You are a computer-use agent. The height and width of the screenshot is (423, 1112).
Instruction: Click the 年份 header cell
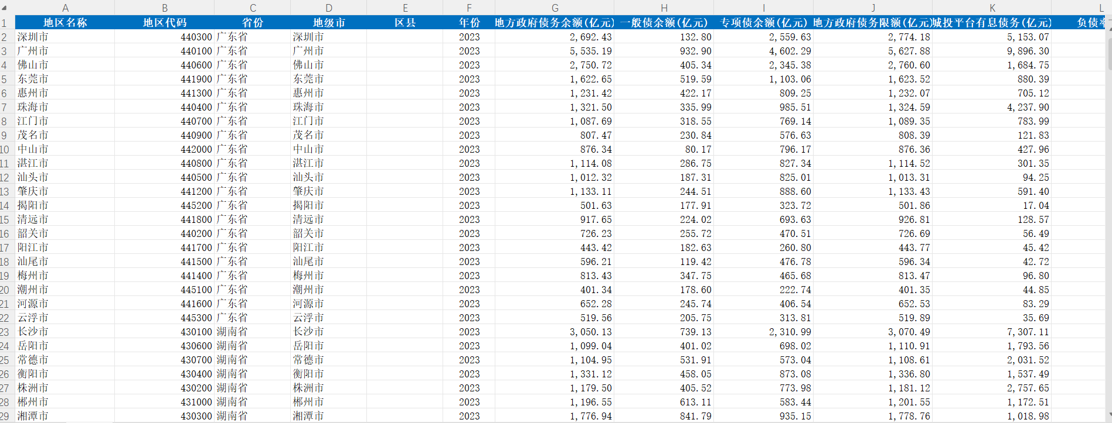[469, 23]
